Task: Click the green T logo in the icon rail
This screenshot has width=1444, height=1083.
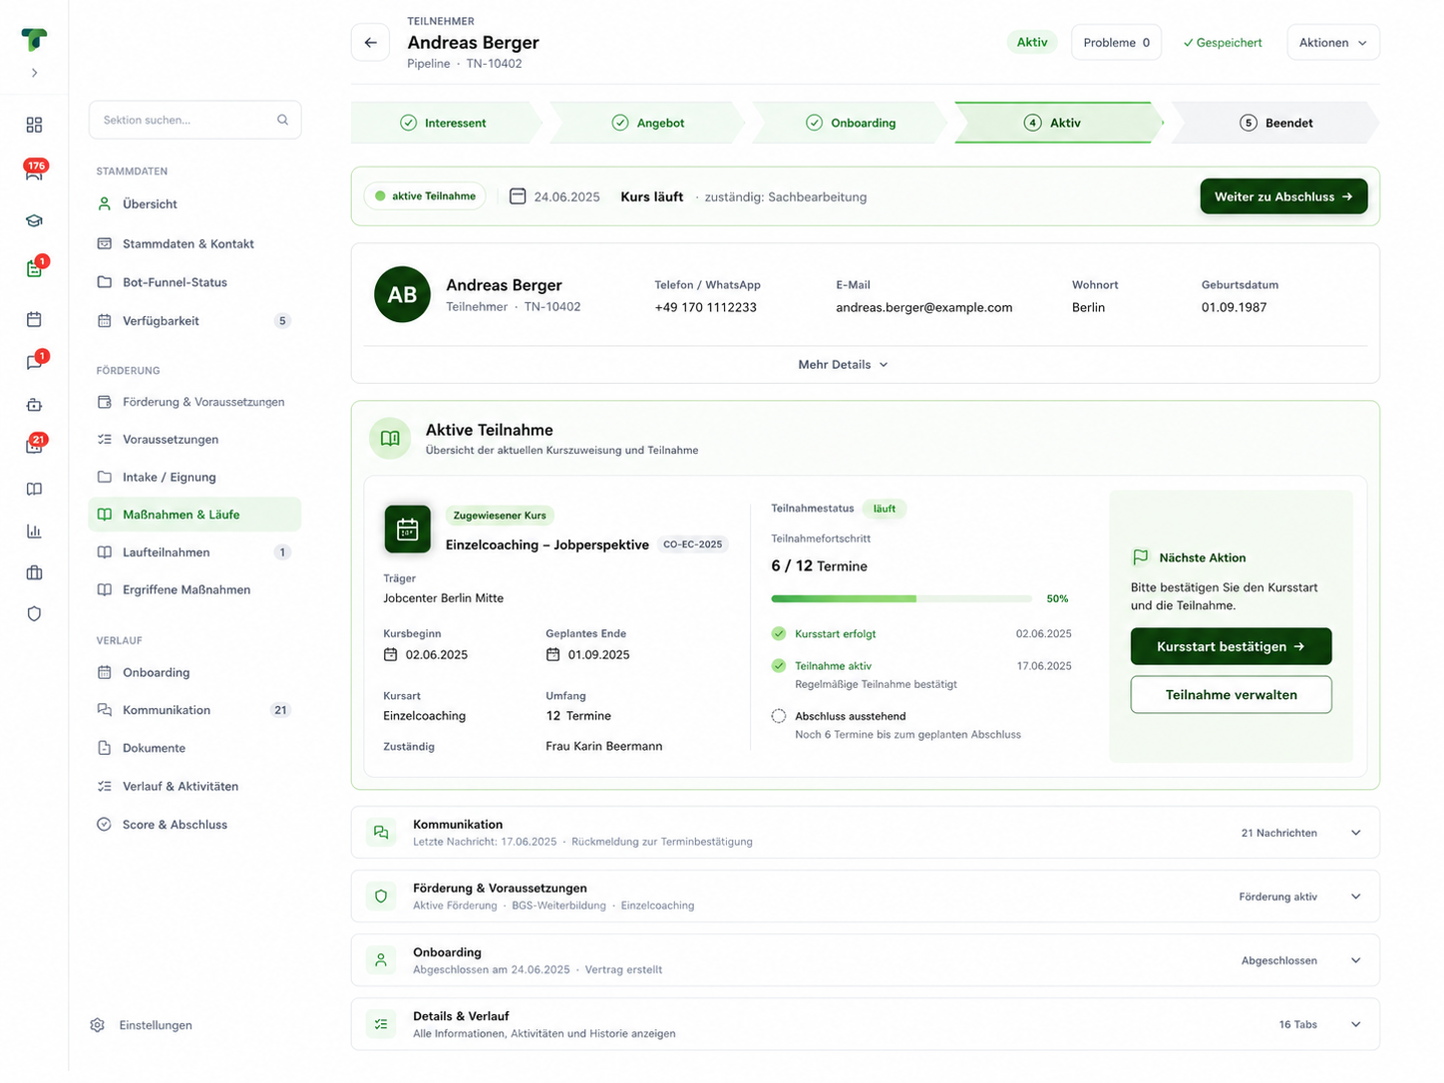Action: pos(34,39)
